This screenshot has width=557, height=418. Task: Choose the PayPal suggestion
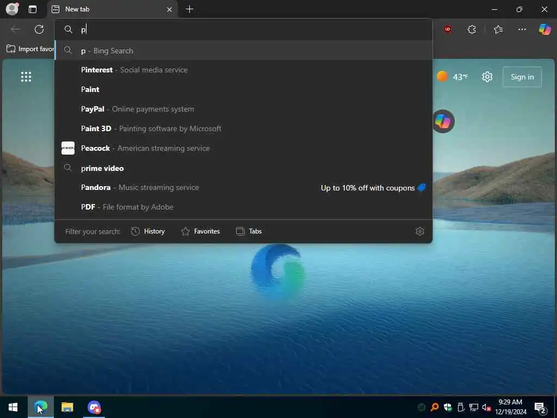(x=244, y=109)
